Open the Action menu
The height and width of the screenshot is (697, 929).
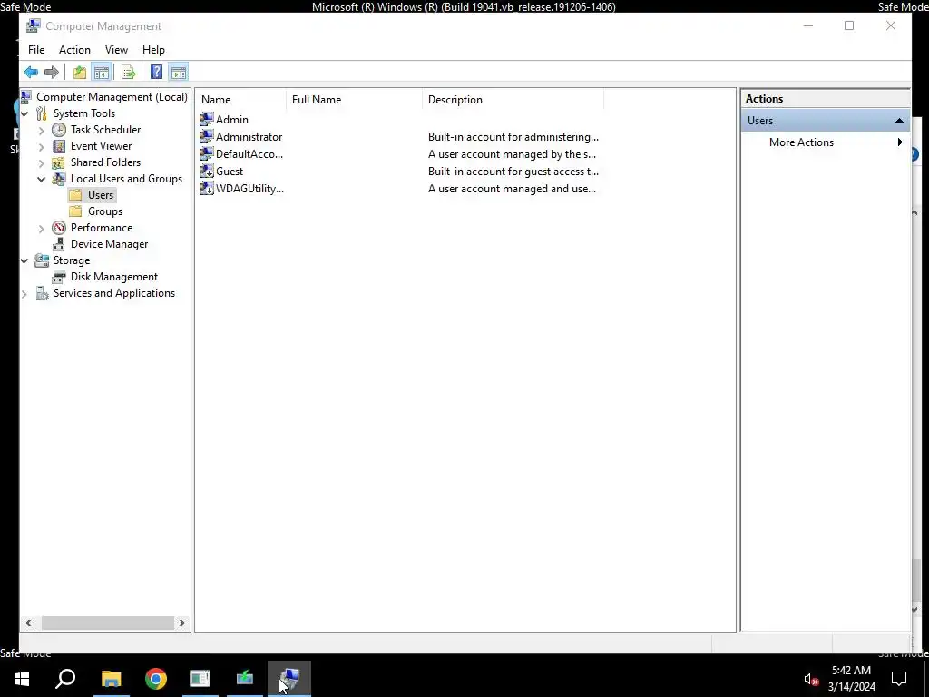74,50
